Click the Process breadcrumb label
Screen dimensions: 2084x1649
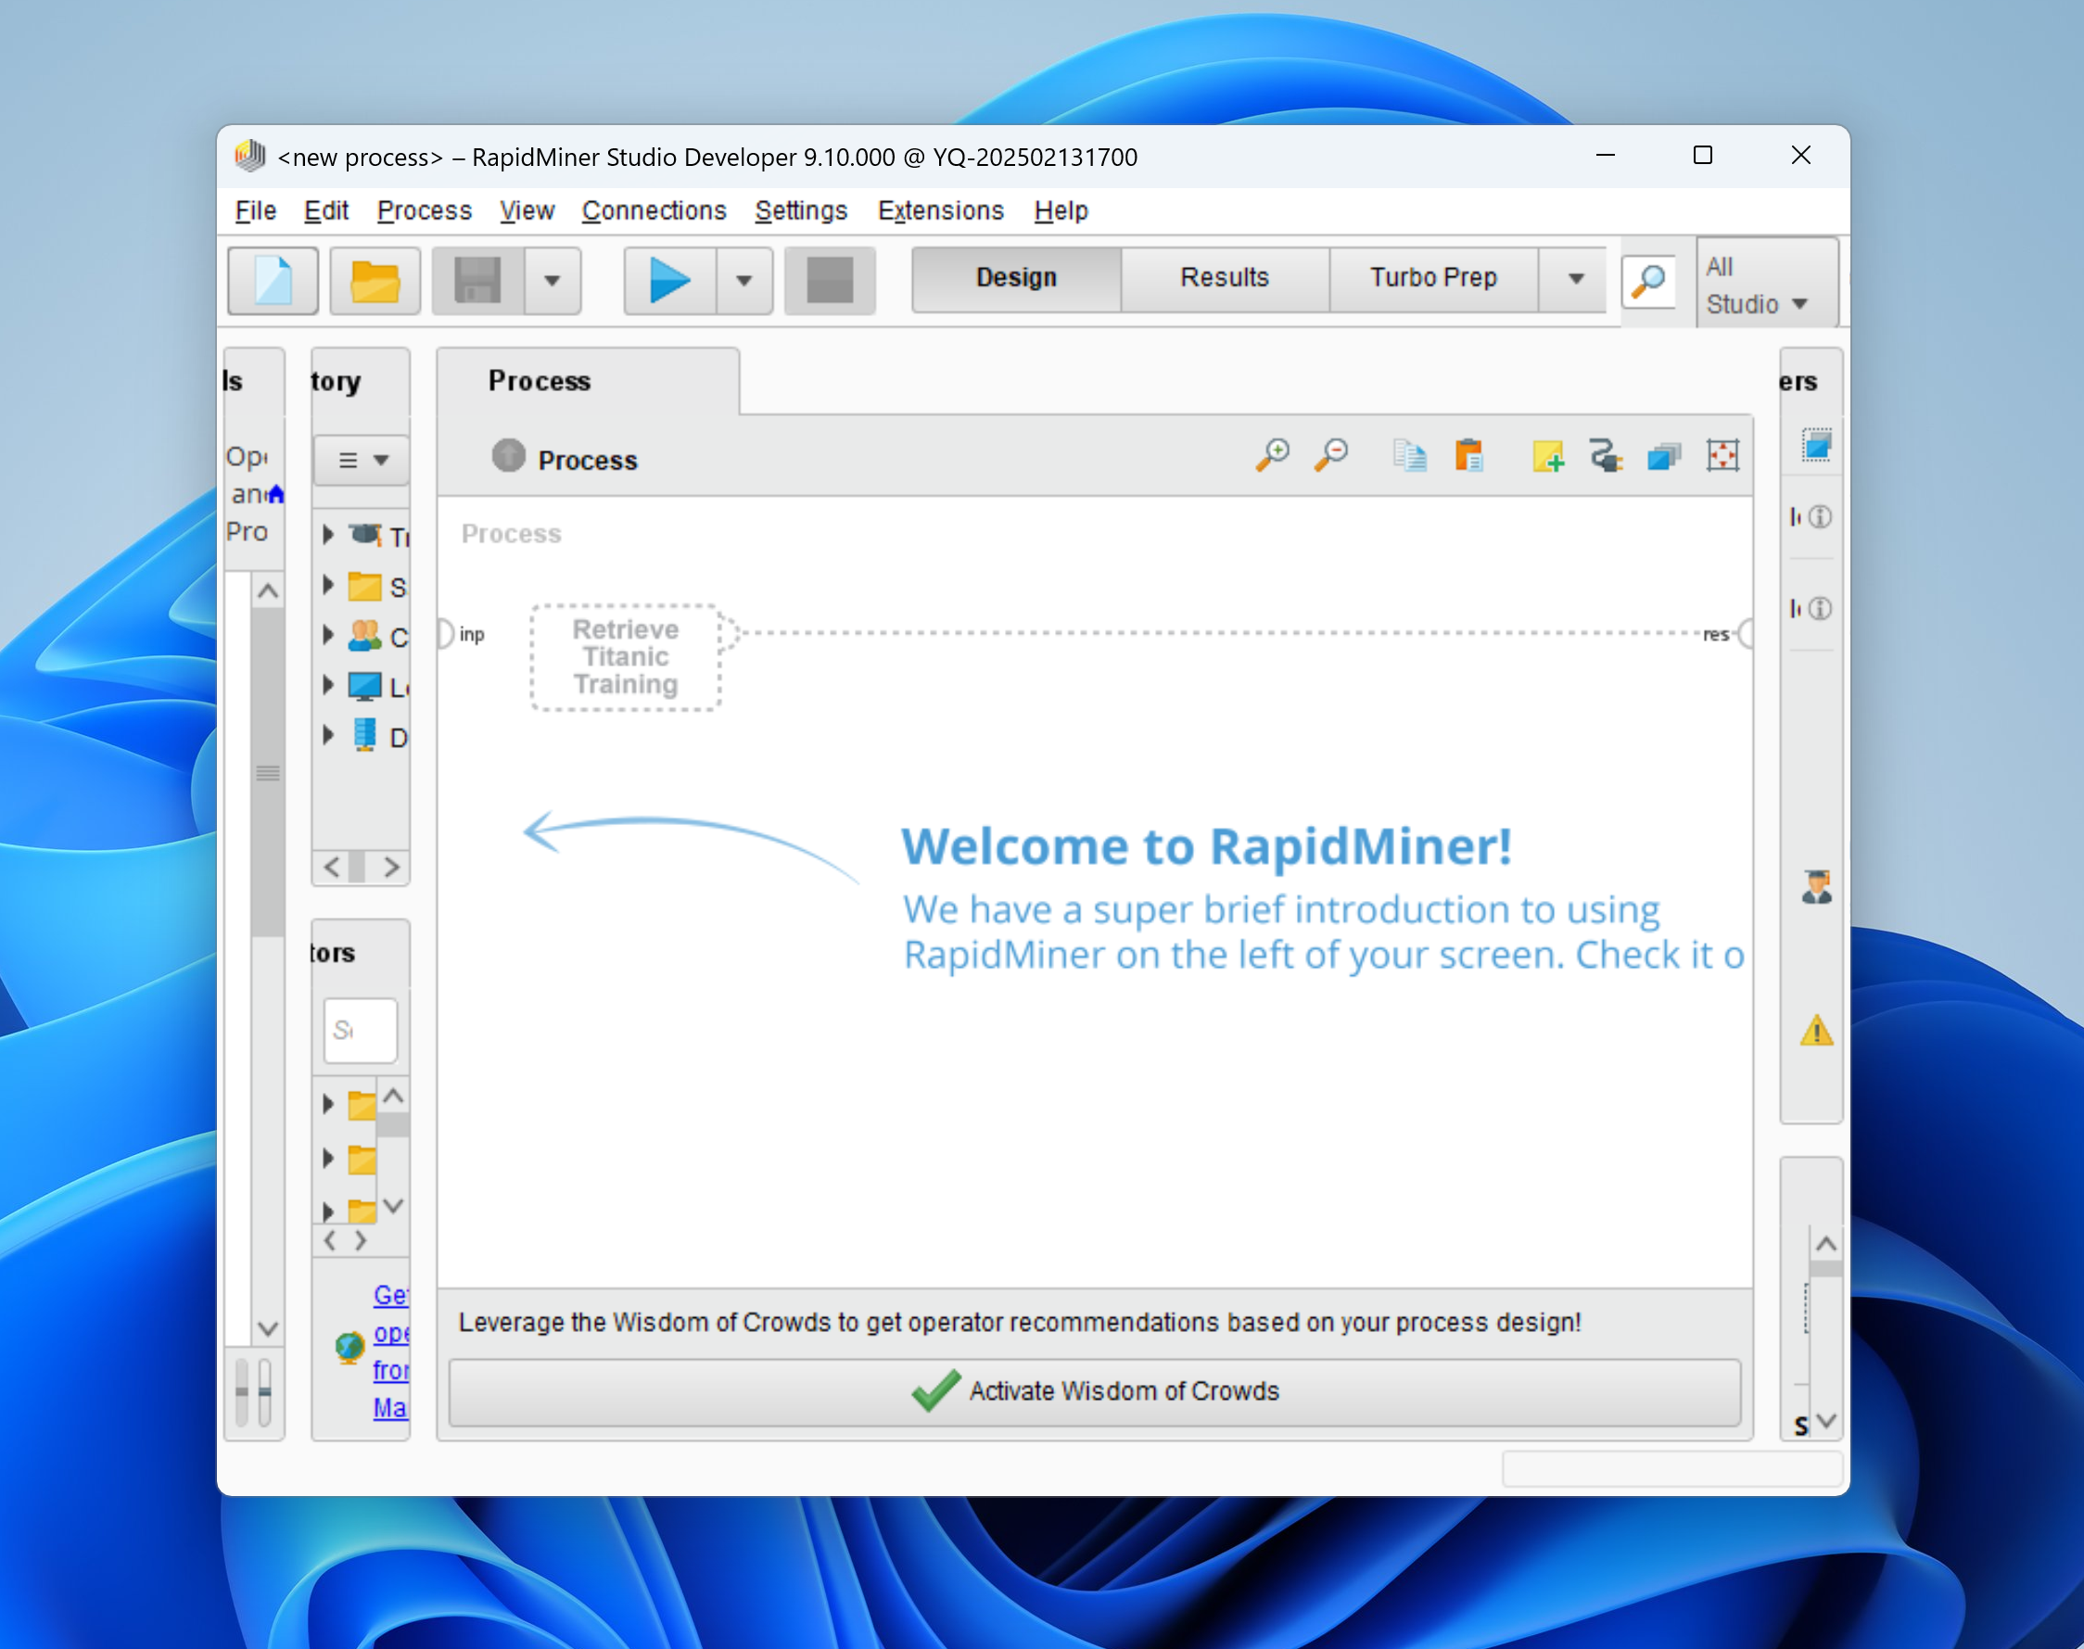tap(587, 461)
